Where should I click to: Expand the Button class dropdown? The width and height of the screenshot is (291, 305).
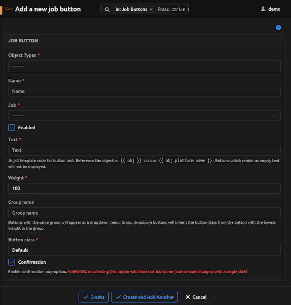coord(144,250)
